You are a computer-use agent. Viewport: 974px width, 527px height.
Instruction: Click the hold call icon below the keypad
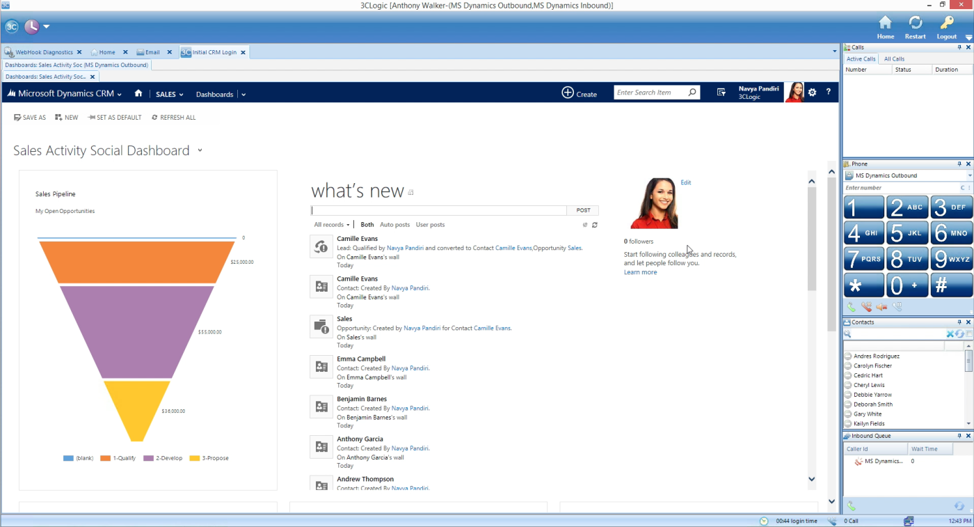[897, 306]
